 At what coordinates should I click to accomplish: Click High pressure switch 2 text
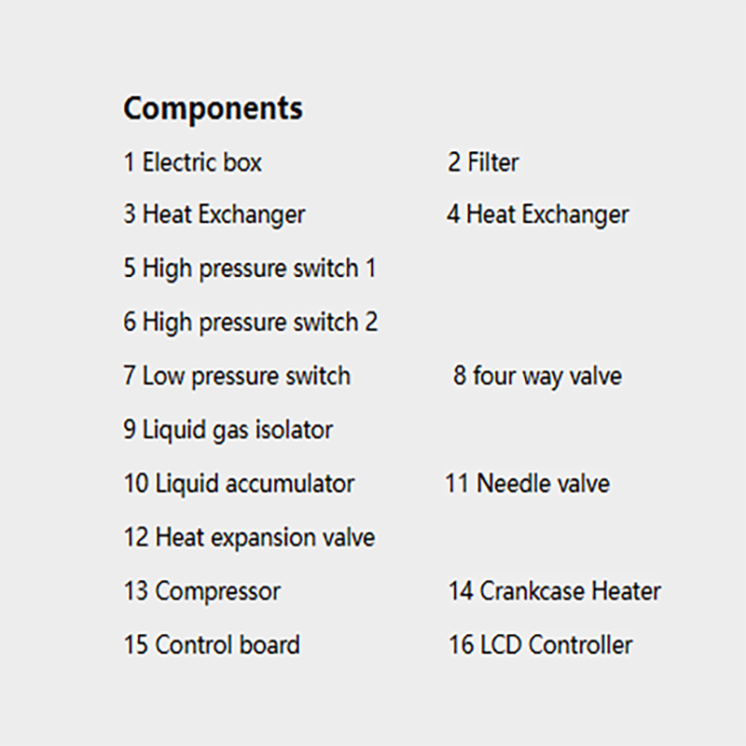(250, 323)
